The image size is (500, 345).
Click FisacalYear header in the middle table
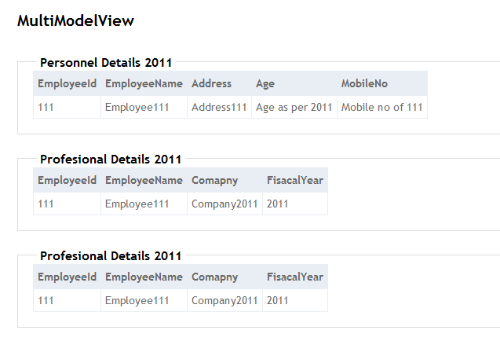point(294,180)
